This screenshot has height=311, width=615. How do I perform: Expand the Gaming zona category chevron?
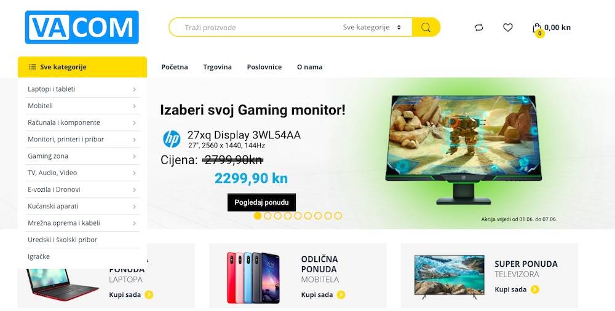(134, 157)
